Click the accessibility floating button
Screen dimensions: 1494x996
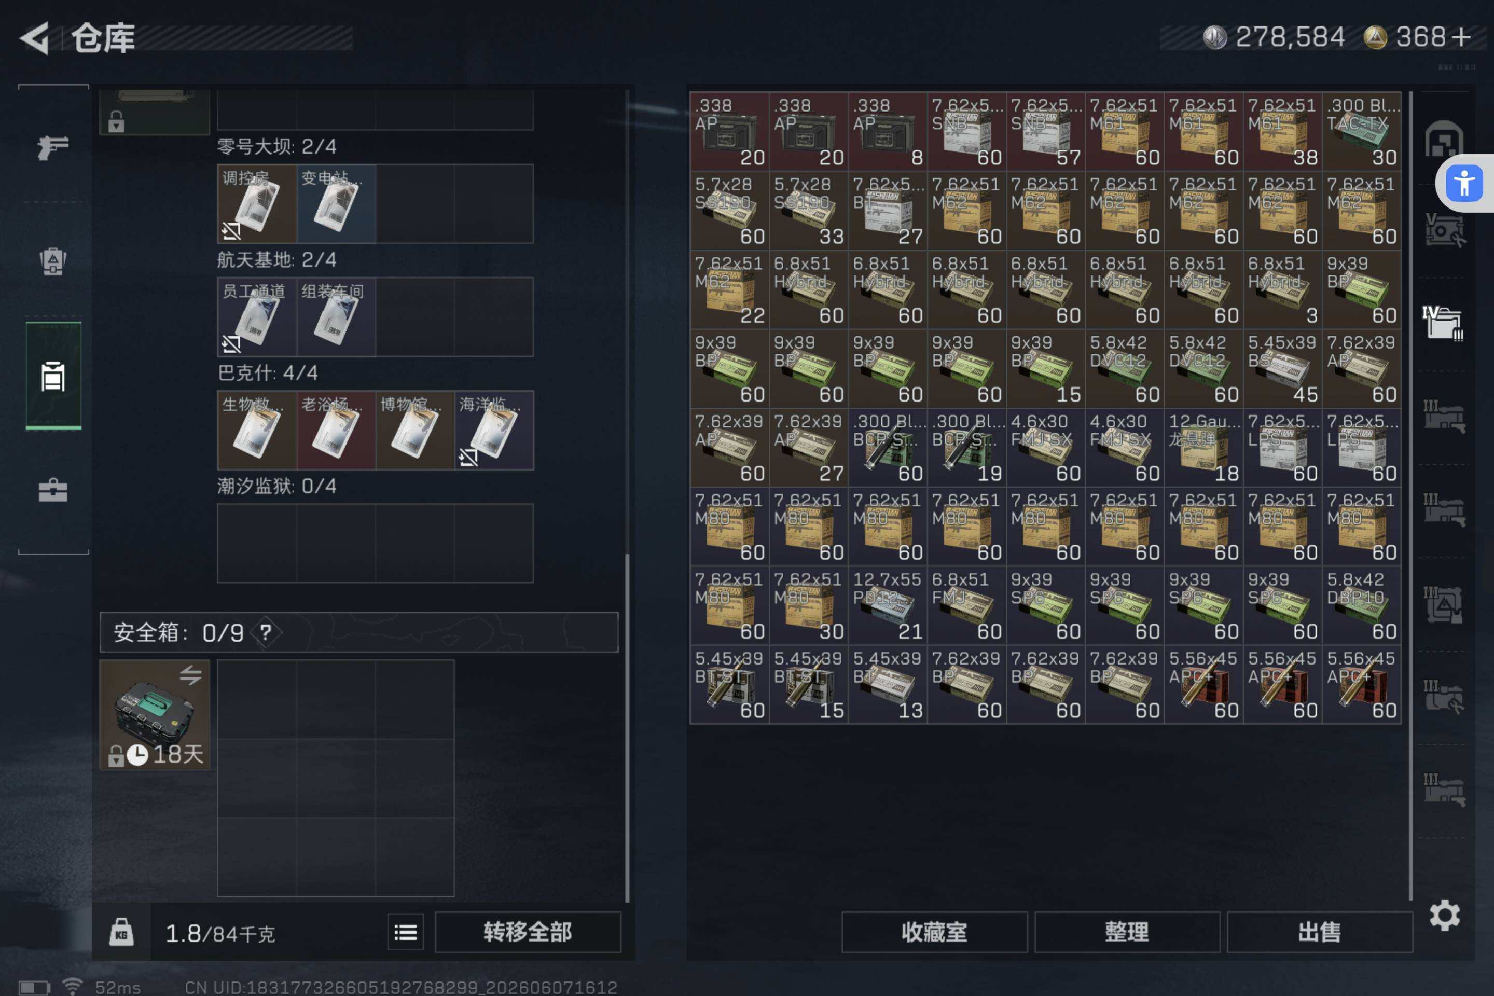1464,183
